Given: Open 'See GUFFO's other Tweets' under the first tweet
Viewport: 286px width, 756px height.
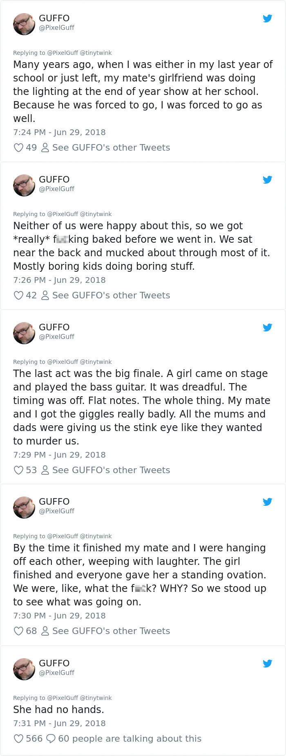Looking at the screenshot, I should tap(112, 147).
